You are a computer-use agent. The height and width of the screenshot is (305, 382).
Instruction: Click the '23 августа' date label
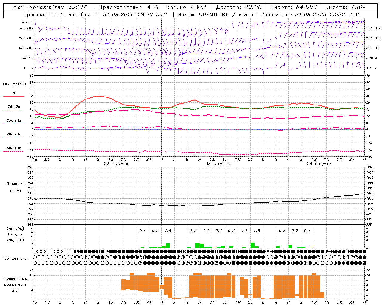click(x=218, y=164)
